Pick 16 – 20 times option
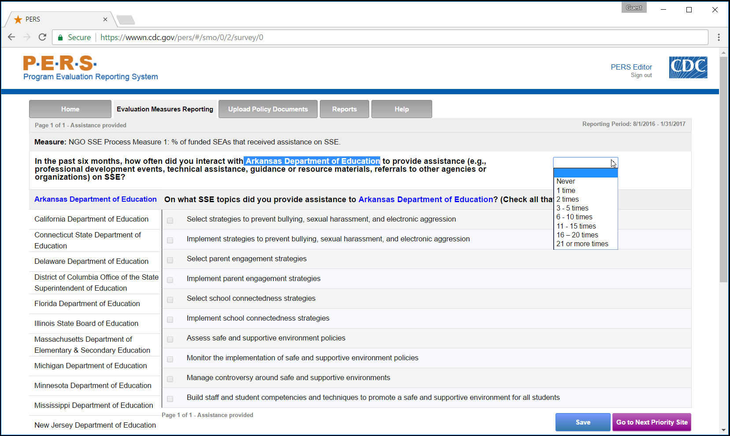 (x=585, y=235)
